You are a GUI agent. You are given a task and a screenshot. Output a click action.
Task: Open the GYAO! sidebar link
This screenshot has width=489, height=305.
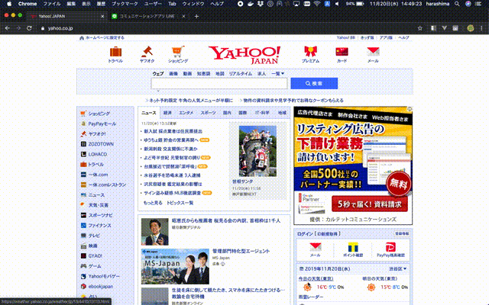tap(95, 256)
